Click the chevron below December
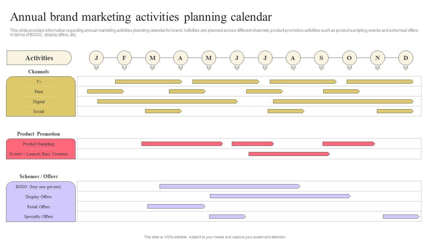 click(405, 68)
